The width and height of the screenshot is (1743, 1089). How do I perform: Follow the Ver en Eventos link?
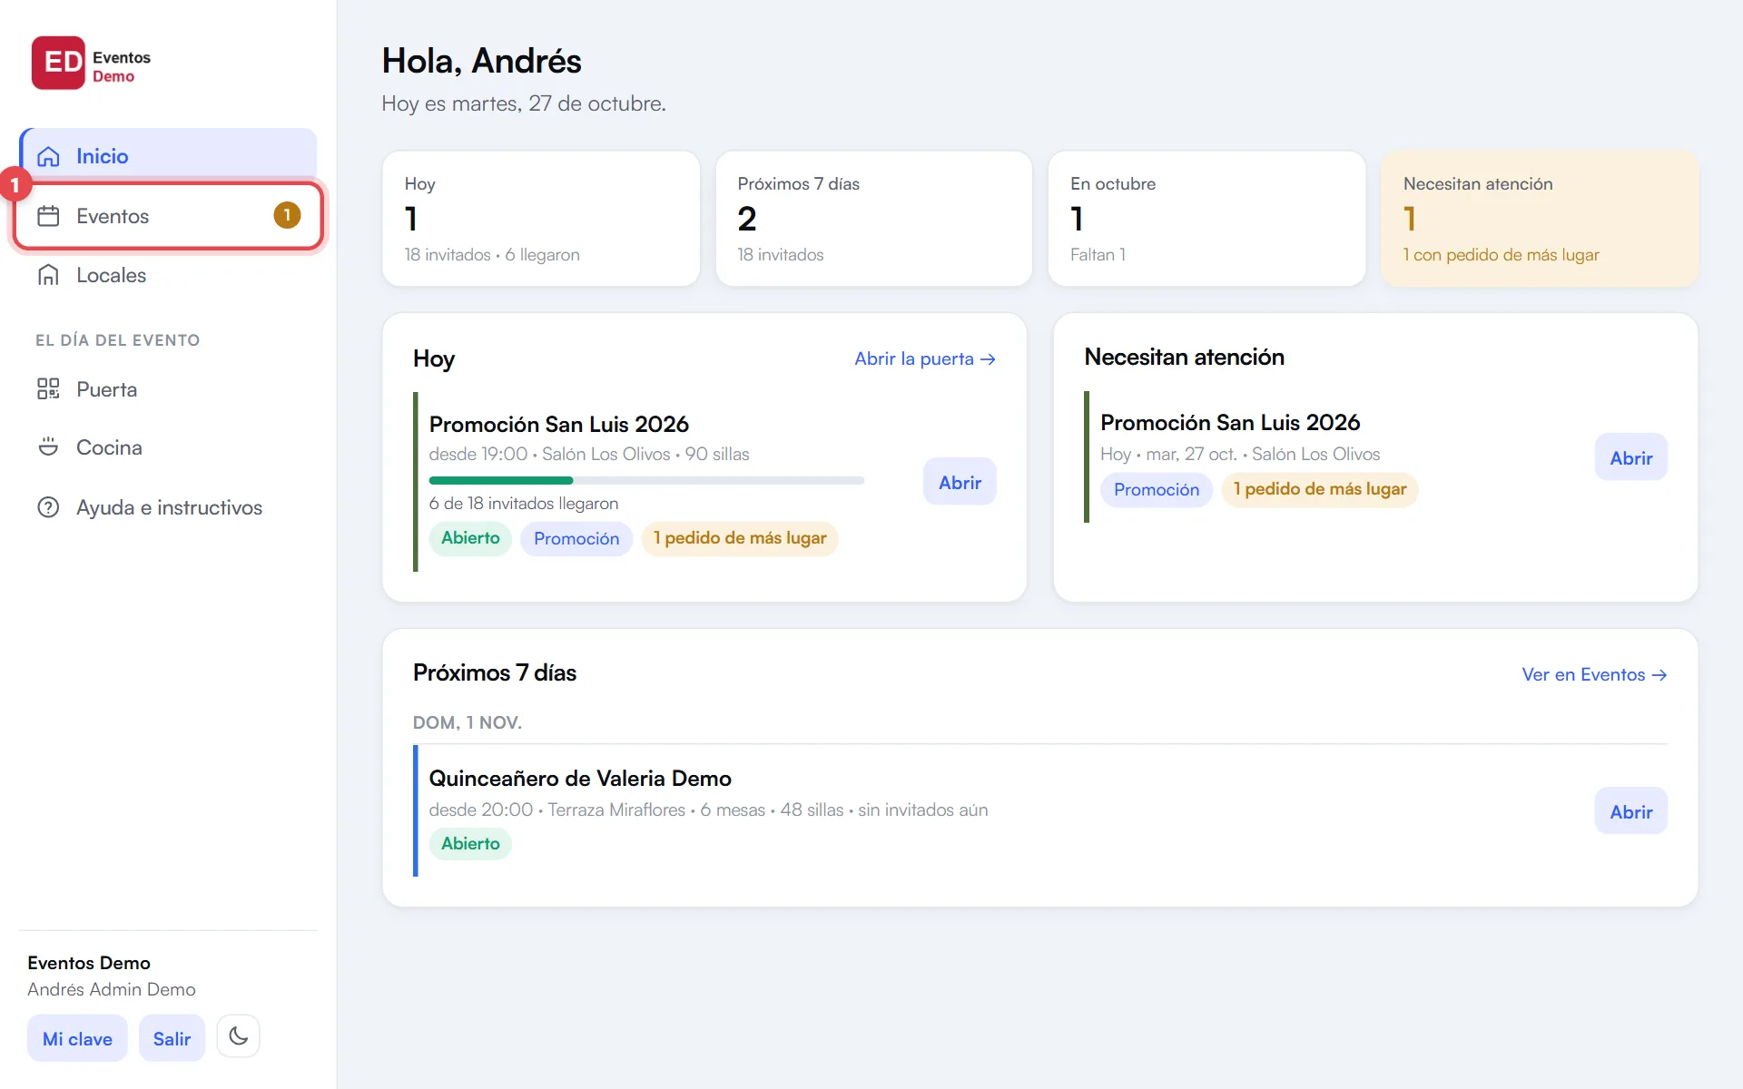1594,674
